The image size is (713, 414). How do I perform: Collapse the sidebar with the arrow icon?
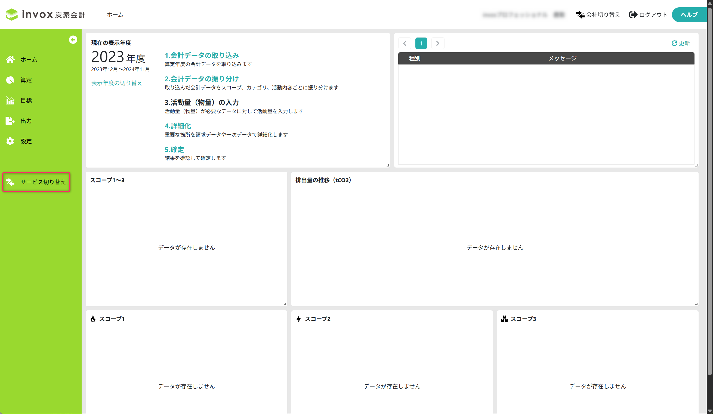pyautogui.click(x=73, y=40)
